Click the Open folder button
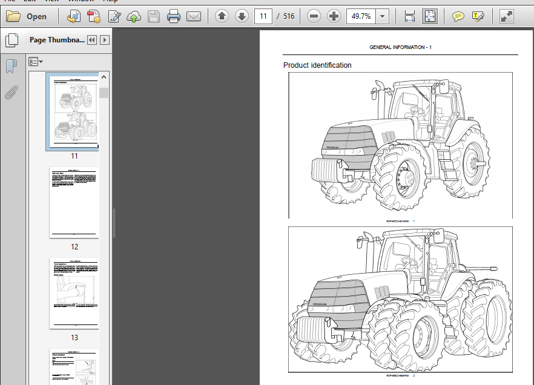The height and width of the screenshot is (385, 534). pos(26,16)
